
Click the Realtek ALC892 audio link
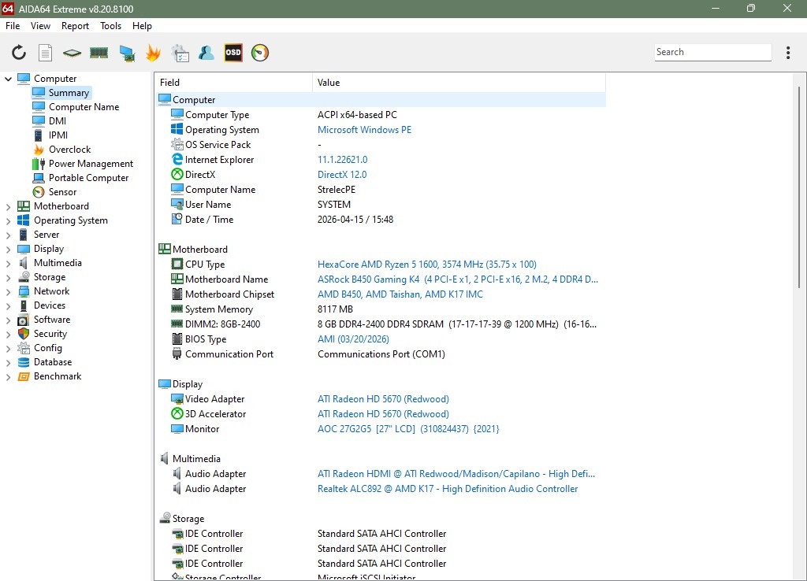point(448,488)
